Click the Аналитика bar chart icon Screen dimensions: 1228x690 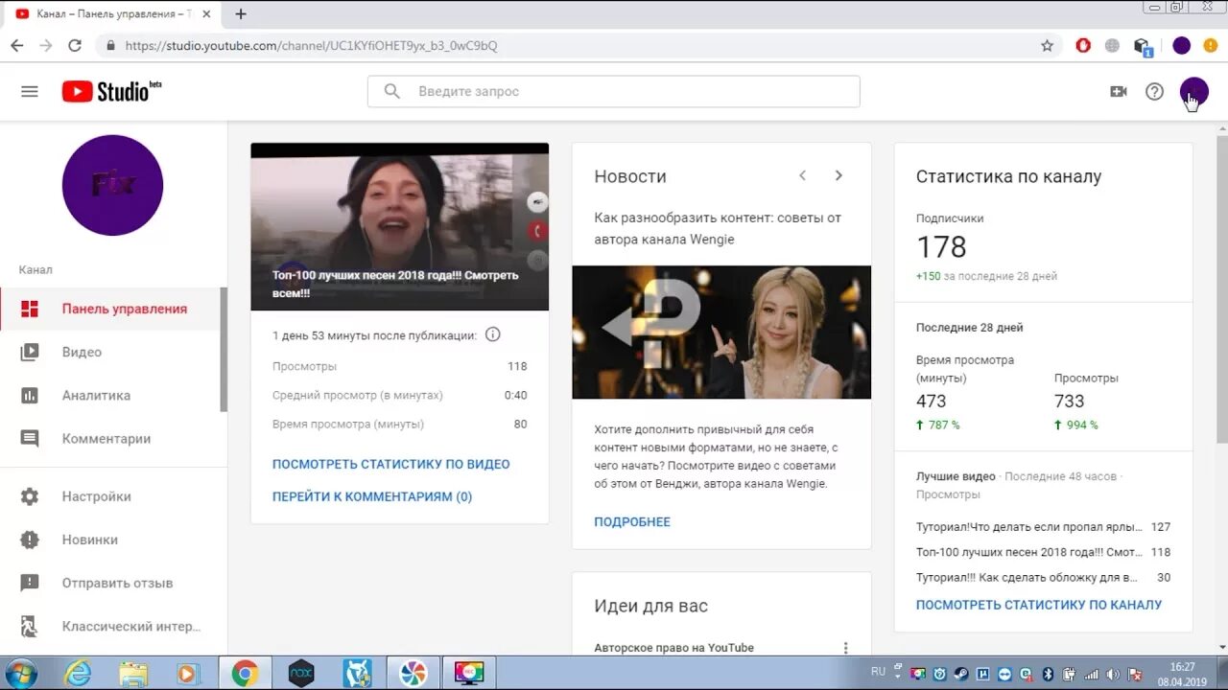(30, 395)
